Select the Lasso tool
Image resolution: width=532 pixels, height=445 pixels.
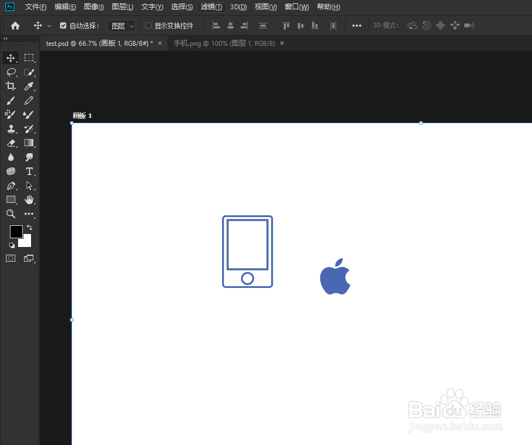[x=10, y=72]
